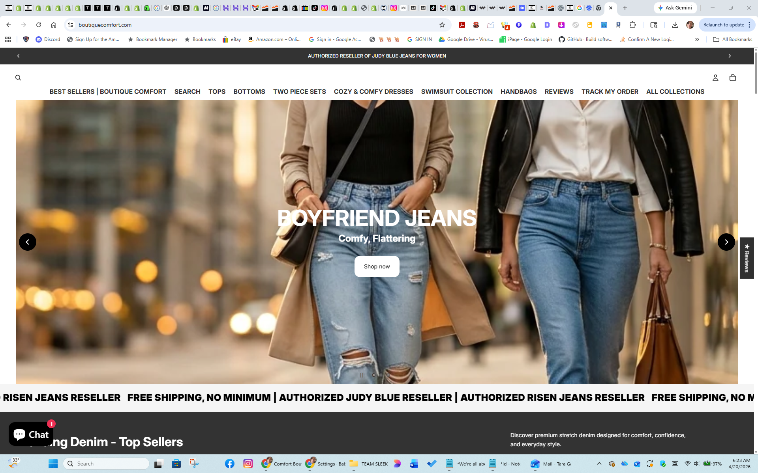Image resolution: width=758 pixels, height=473 pixels.
Task: Open the HANDBAGS navigation menu item
Action: click(x=518, y=91)
